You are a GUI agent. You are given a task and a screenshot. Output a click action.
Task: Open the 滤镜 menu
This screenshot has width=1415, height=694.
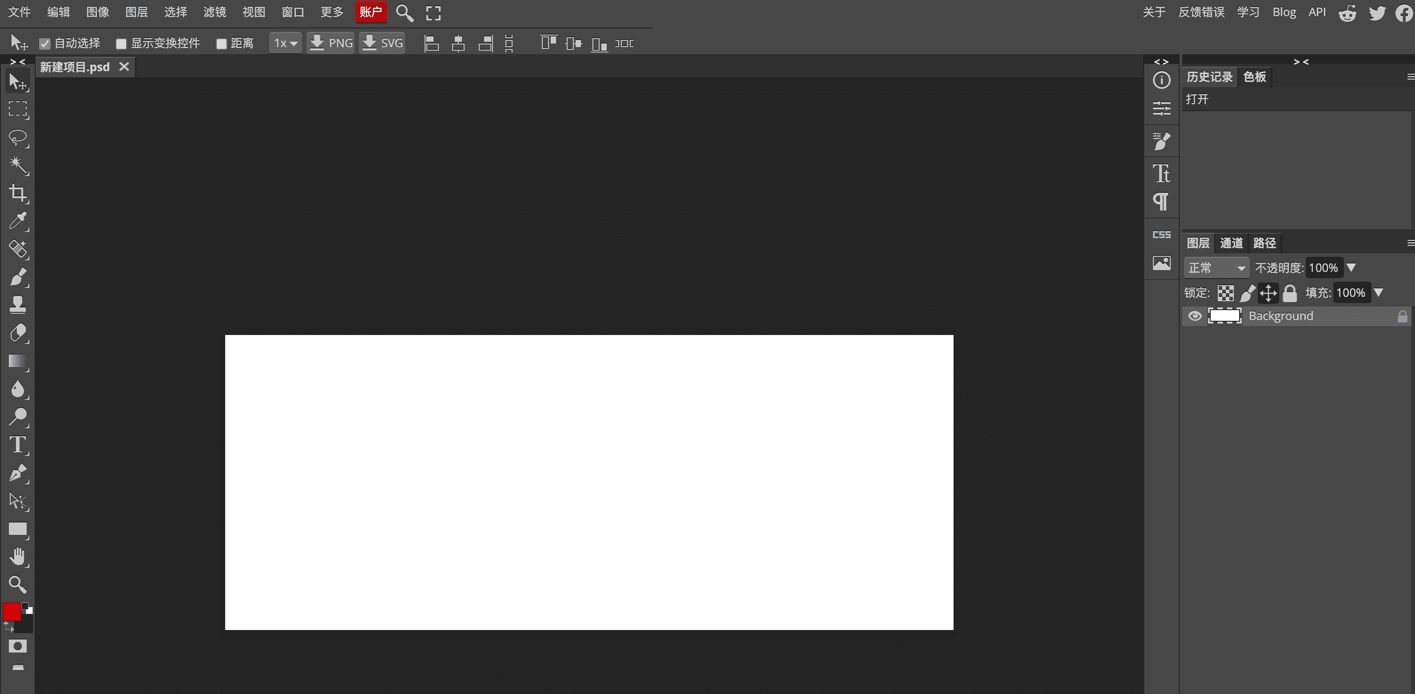(x=214, y=12)
